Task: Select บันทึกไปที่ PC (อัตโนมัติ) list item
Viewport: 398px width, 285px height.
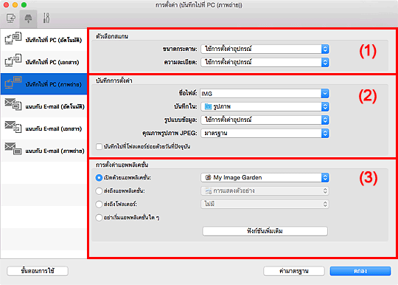Action: point(43,40)
